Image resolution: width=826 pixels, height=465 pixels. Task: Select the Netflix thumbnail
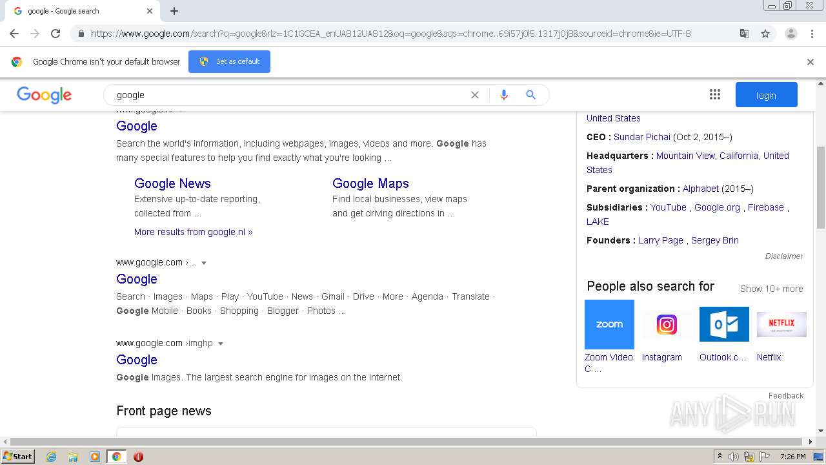pyautogui.click(x=781, y=324)
